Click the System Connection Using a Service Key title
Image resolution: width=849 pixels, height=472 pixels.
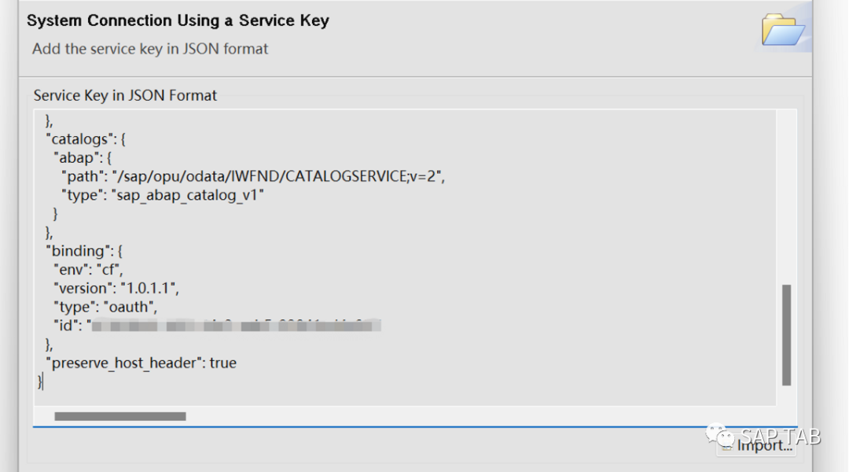click(x=178, y=20)
